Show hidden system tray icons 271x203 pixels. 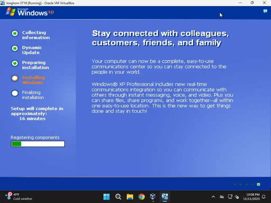click(213, 197)
